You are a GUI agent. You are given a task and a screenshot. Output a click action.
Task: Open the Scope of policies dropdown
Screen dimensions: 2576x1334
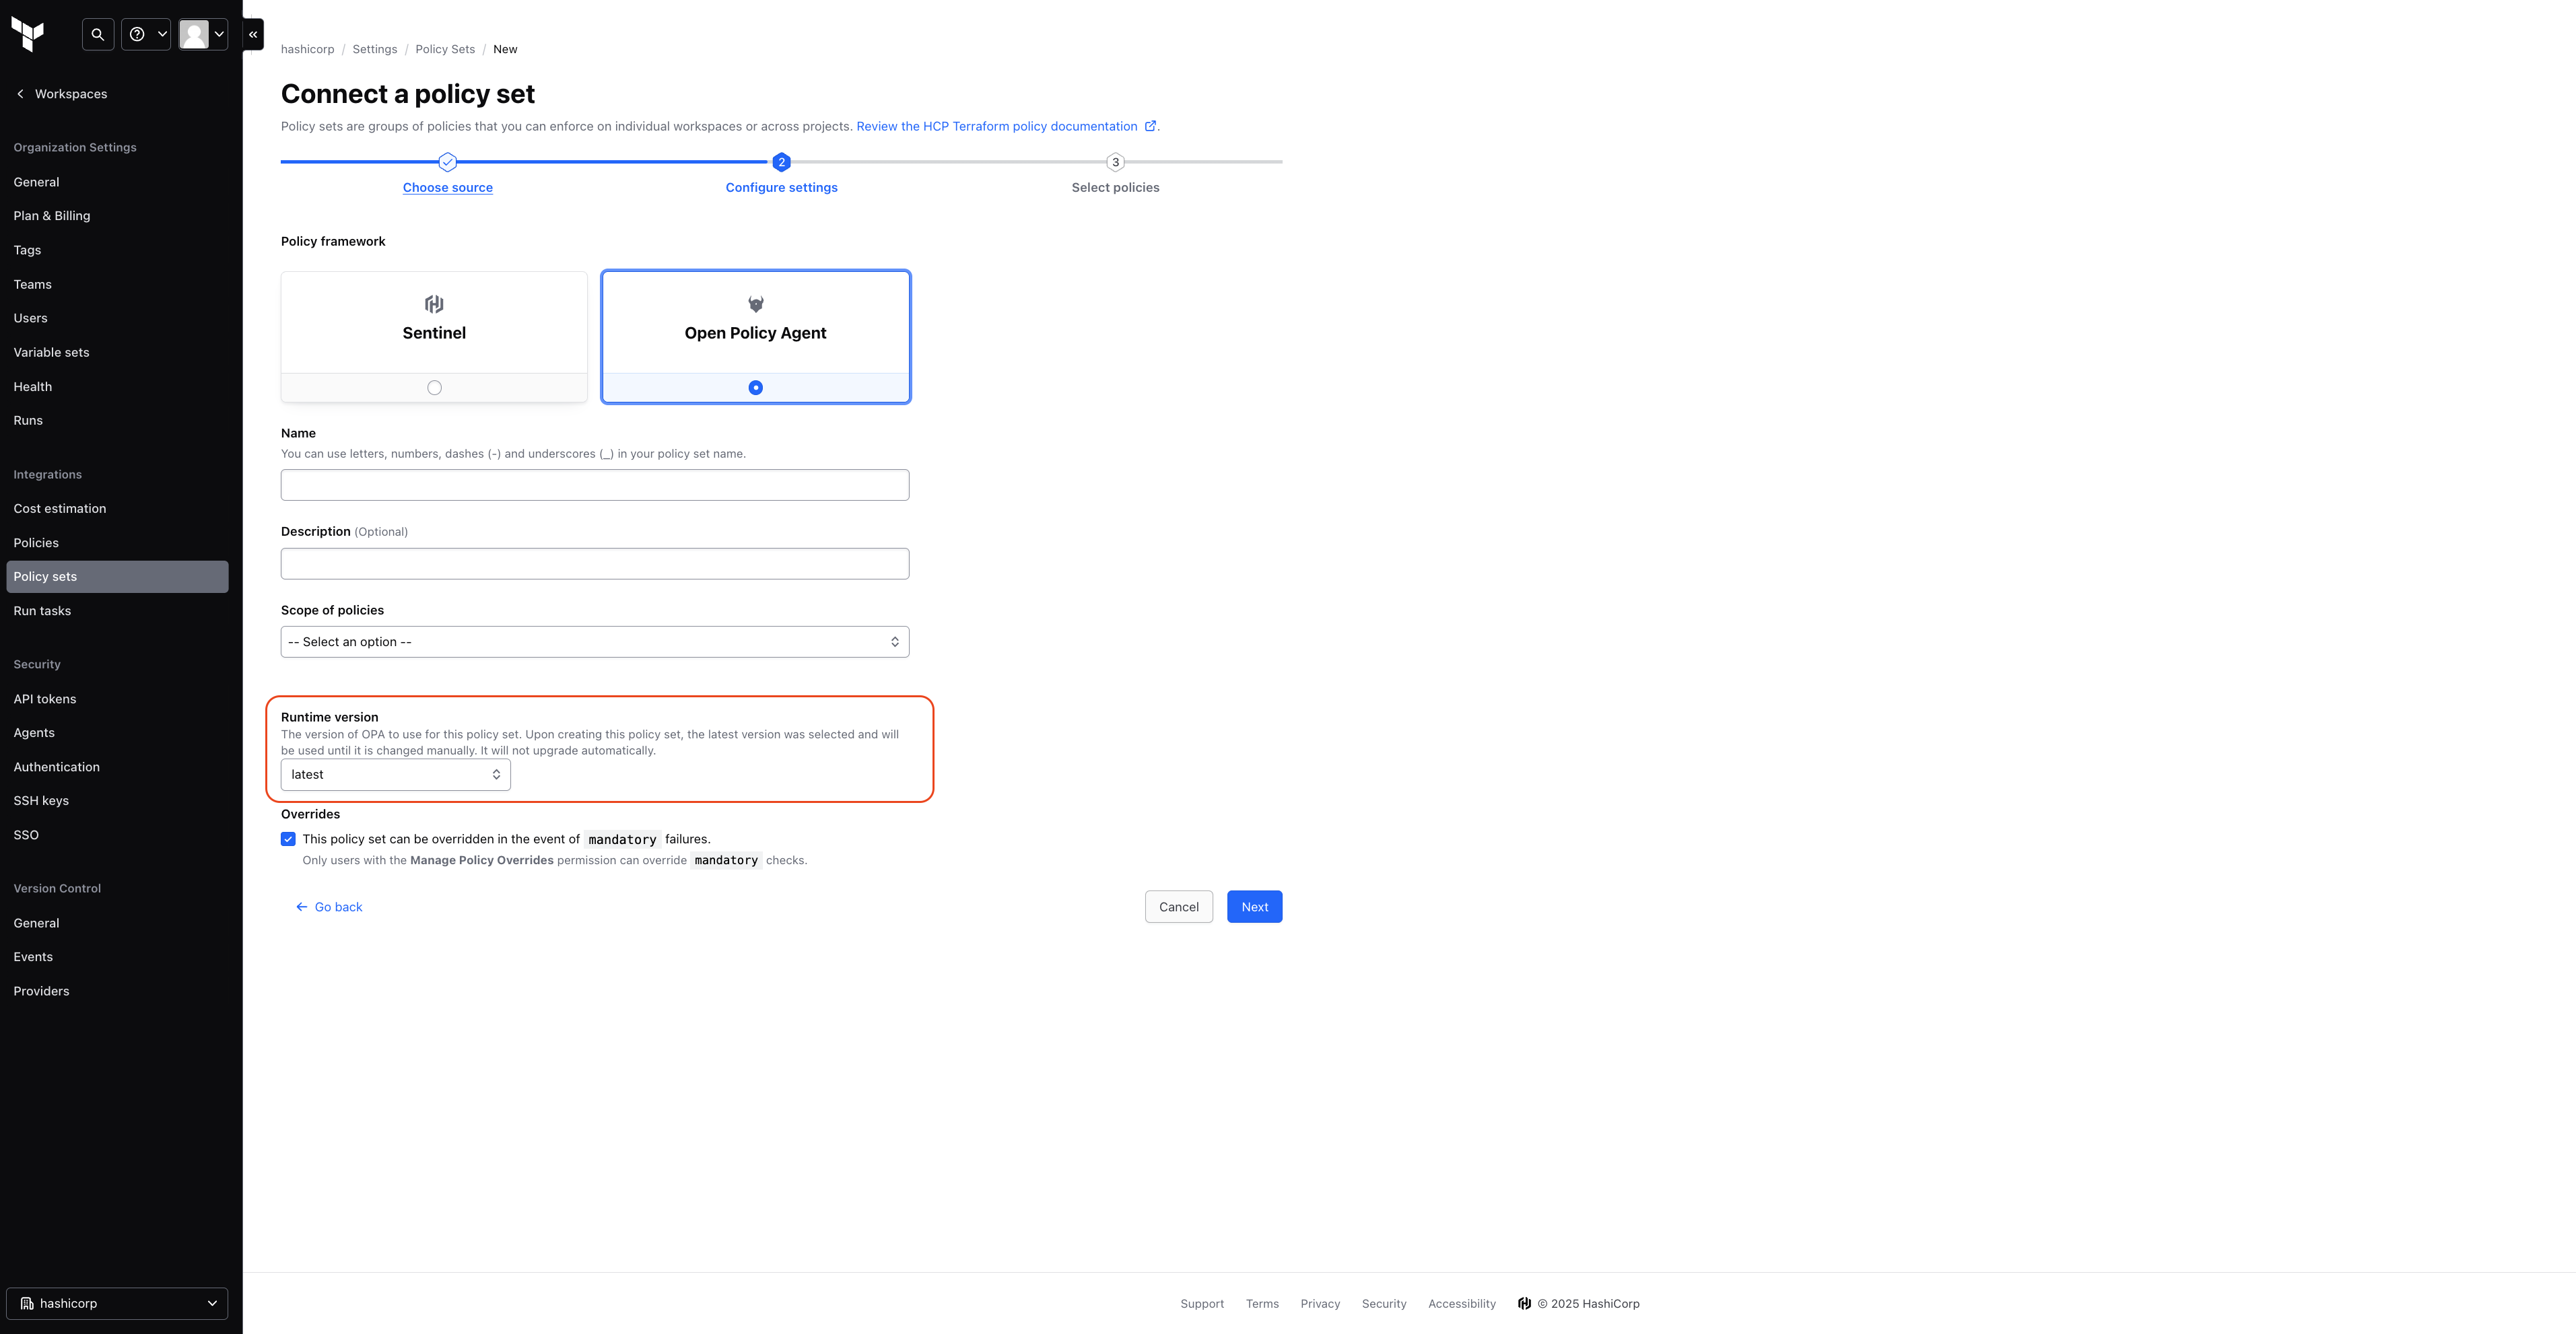pos(594,642)
